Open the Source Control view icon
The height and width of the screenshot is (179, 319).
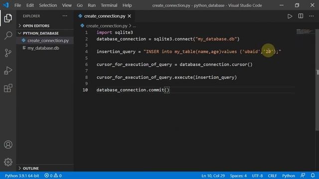click(x=8, y=53)
